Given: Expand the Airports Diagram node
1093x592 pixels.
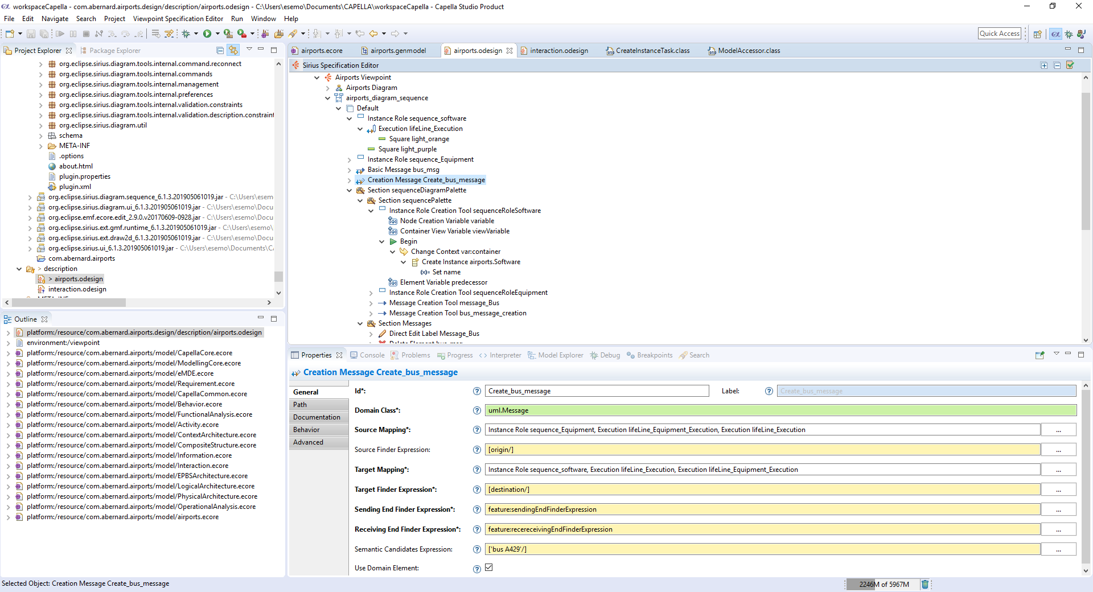Looking at the screenshot, I should click(x=328, y=88).
